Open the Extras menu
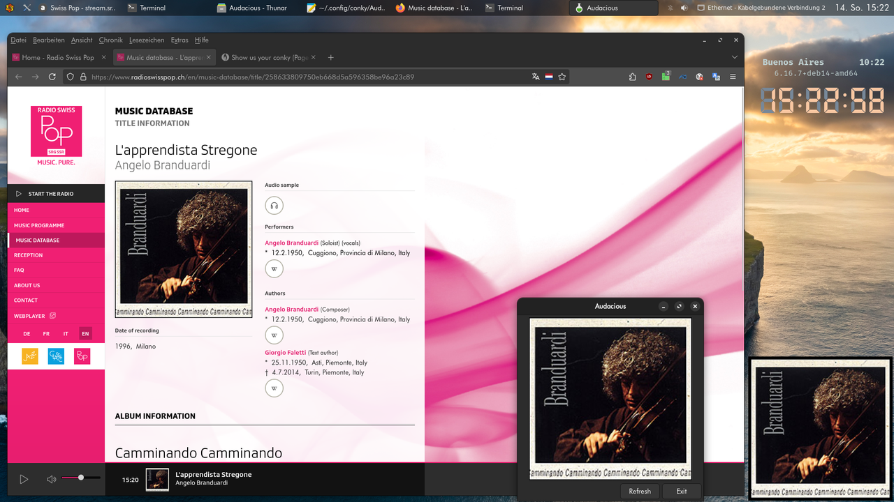 179,40
